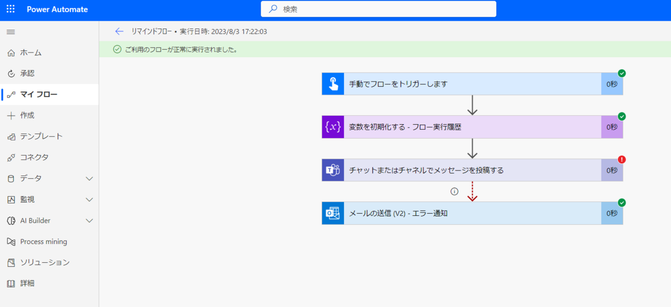Click the 0秒 duration on Teams step

pyautogui.click(x=612, y=170)
